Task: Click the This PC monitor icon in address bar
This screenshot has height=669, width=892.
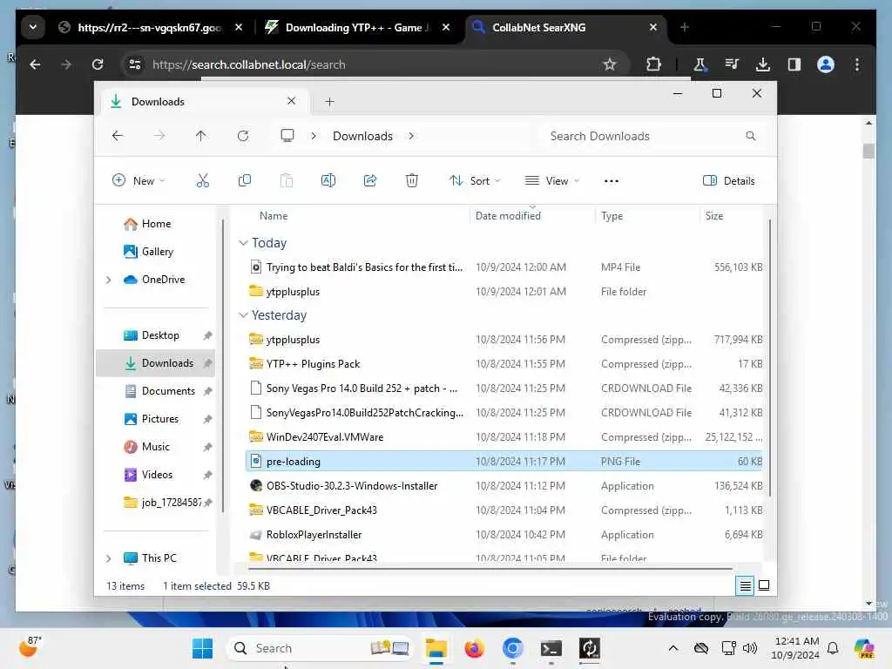Action: [x=287, y=136]
